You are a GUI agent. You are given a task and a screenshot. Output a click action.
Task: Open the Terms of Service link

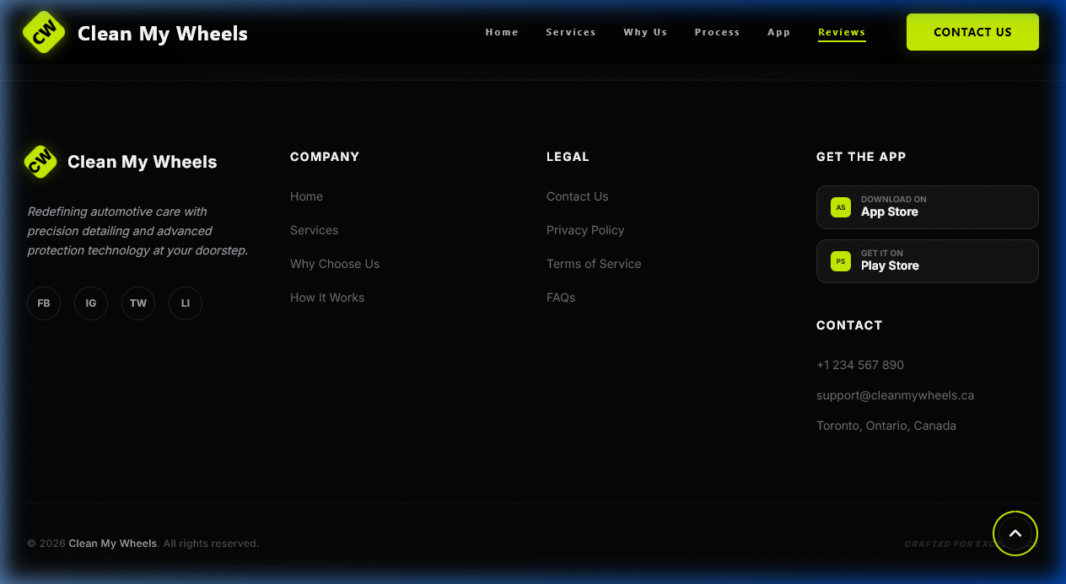coord(594,264)
